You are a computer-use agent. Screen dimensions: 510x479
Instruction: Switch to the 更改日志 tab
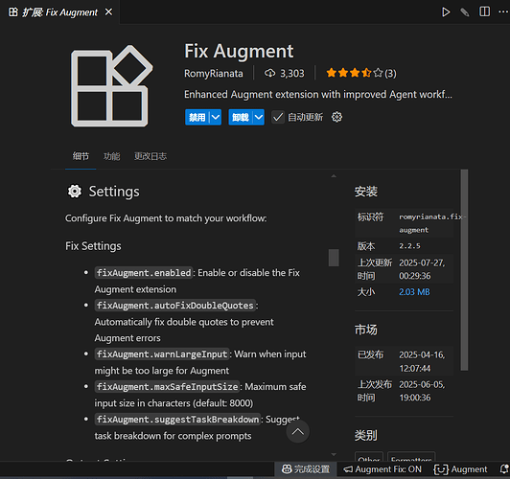pyautogui.click(x=151, y=156)
